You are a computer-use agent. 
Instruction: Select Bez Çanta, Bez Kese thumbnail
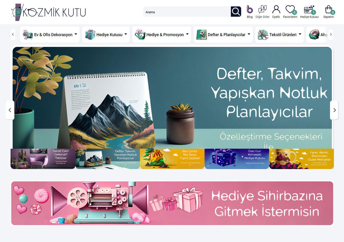[172, 159]
